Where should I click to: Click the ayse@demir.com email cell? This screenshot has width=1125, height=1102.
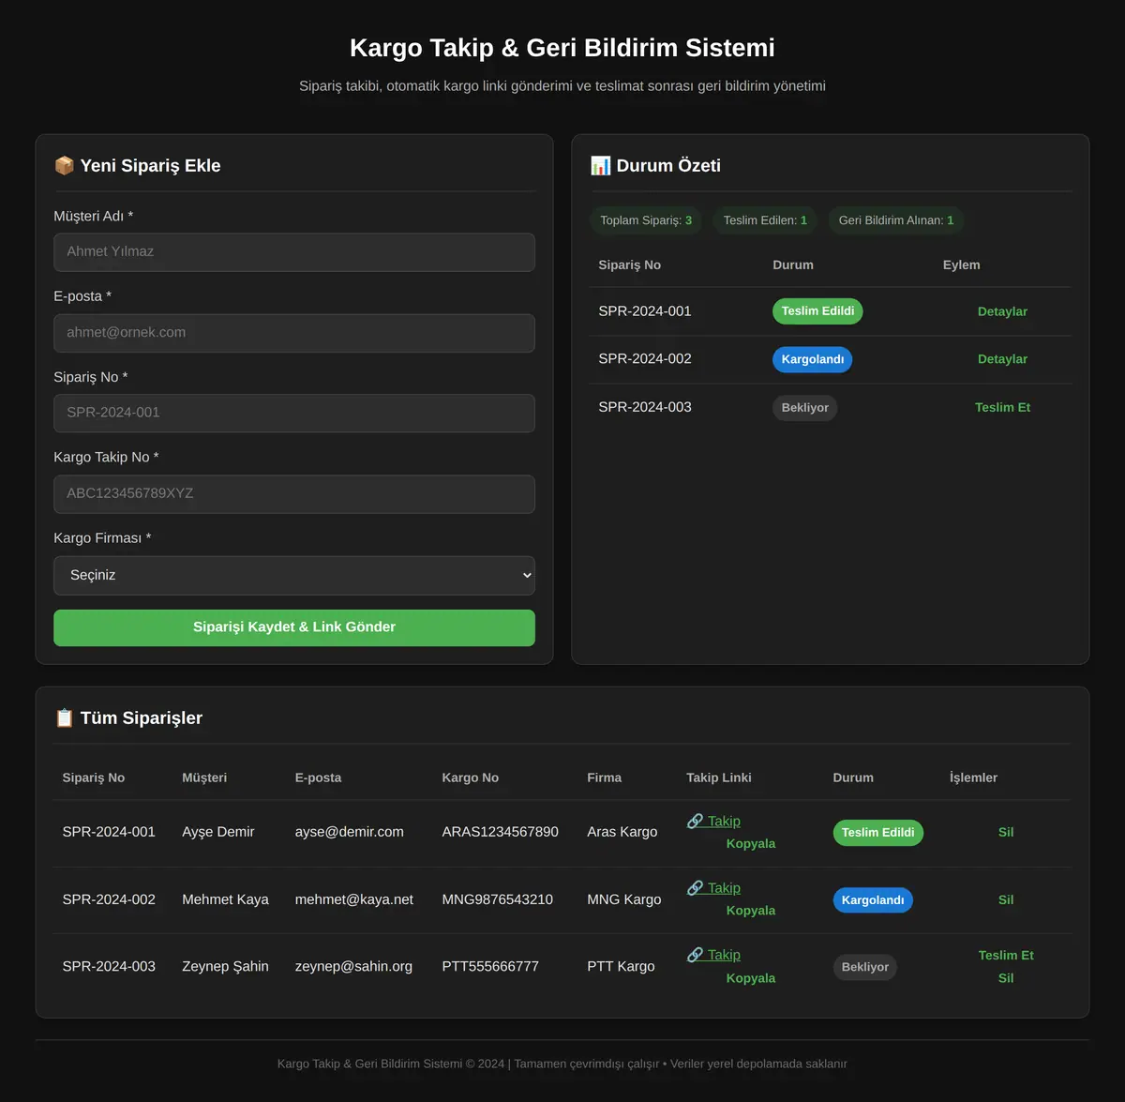pyautogui.click(x=350, y=832)
